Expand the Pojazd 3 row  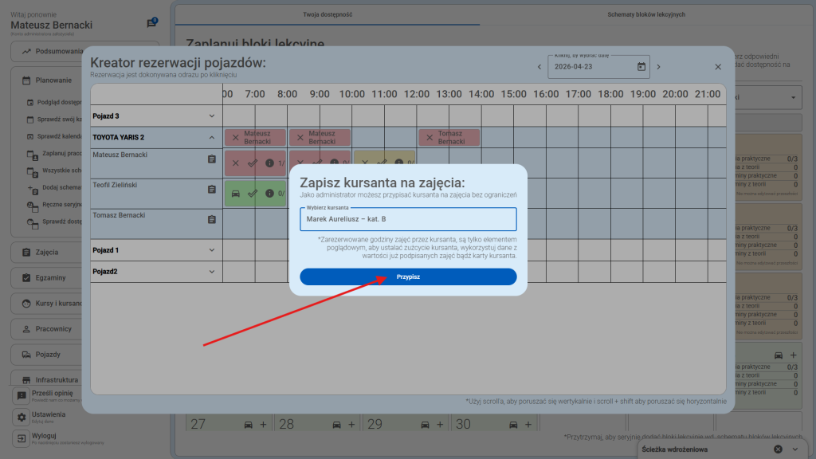[212, 116]
